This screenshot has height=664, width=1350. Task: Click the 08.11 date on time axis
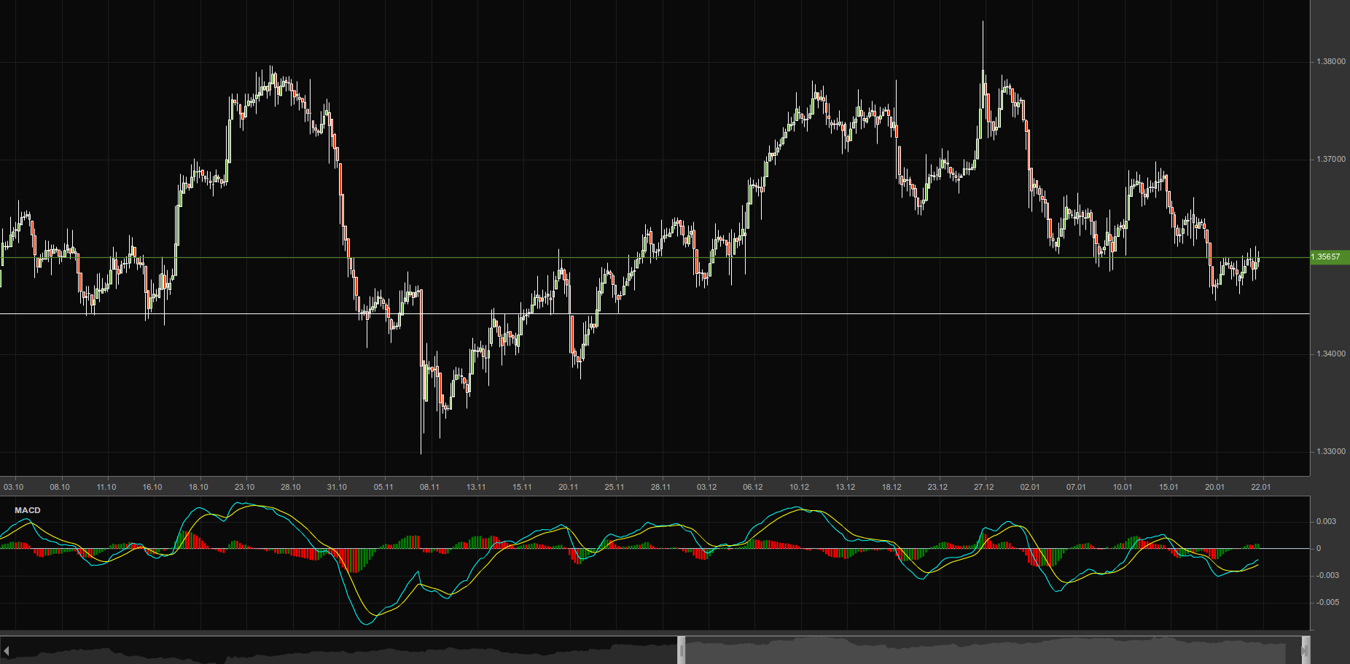coord(429,487)
